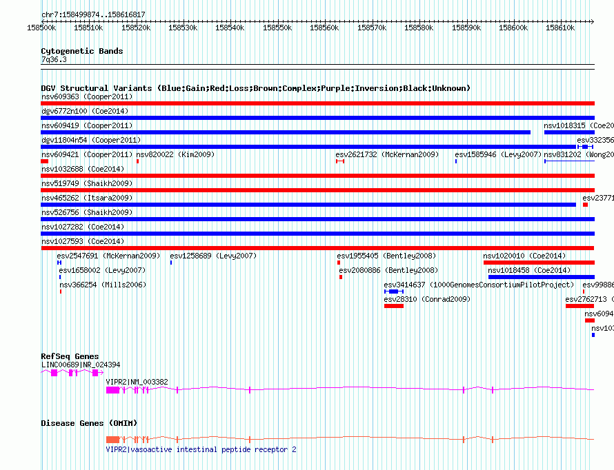Select the dgv6772n100 (Coe2014) blue gain bar
614x470 pixels.
click(x=317, y=118)
